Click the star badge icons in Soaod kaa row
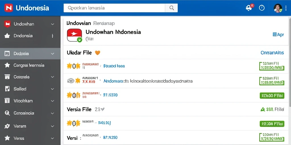This screenshot has width=291, height=145. tap(74, 66)
